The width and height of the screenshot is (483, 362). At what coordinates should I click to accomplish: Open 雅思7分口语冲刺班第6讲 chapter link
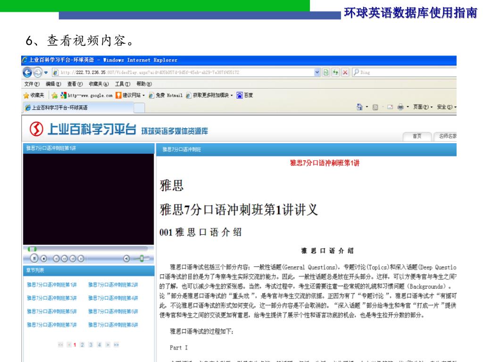click(x=113, y=311)
